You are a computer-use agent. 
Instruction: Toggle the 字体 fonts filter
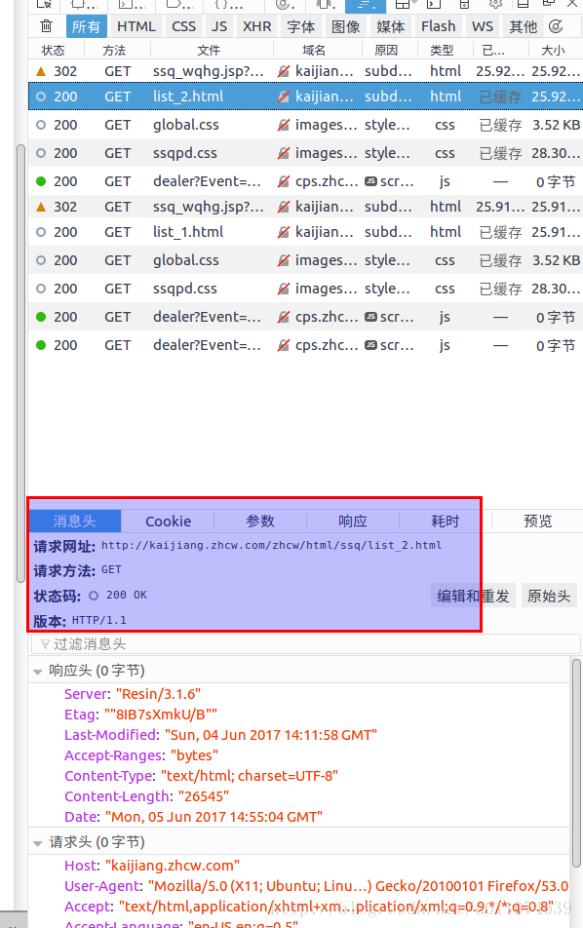(x=300, y=26)
